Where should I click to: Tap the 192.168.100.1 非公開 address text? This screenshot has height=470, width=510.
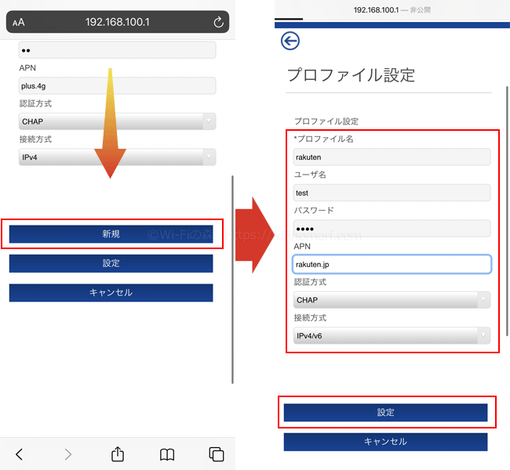point(392,10)
